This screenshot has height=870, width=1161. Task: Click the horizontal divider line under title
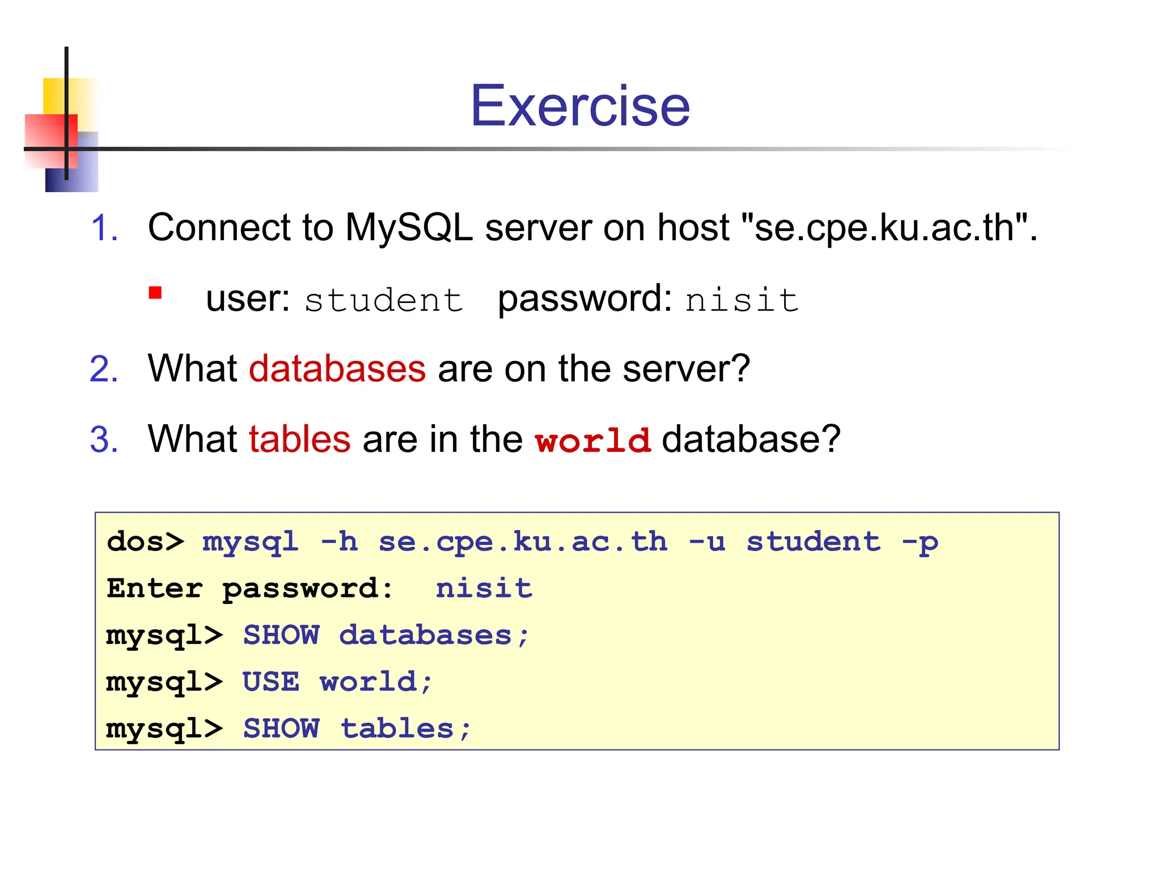[x=567, y=149]
